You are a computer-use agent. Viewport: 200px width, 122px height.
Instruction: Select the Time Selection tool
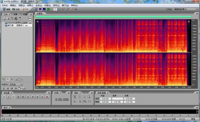55,9
